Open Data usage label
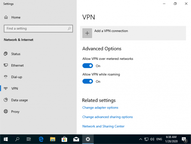The height and width of the screenshot is (144, 191). pos(19,100)
